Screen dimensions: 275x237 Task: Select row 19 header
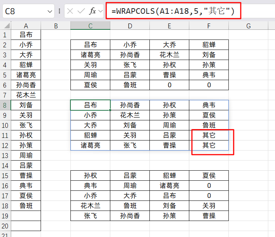pyautogui.click(x=5, y=216)
